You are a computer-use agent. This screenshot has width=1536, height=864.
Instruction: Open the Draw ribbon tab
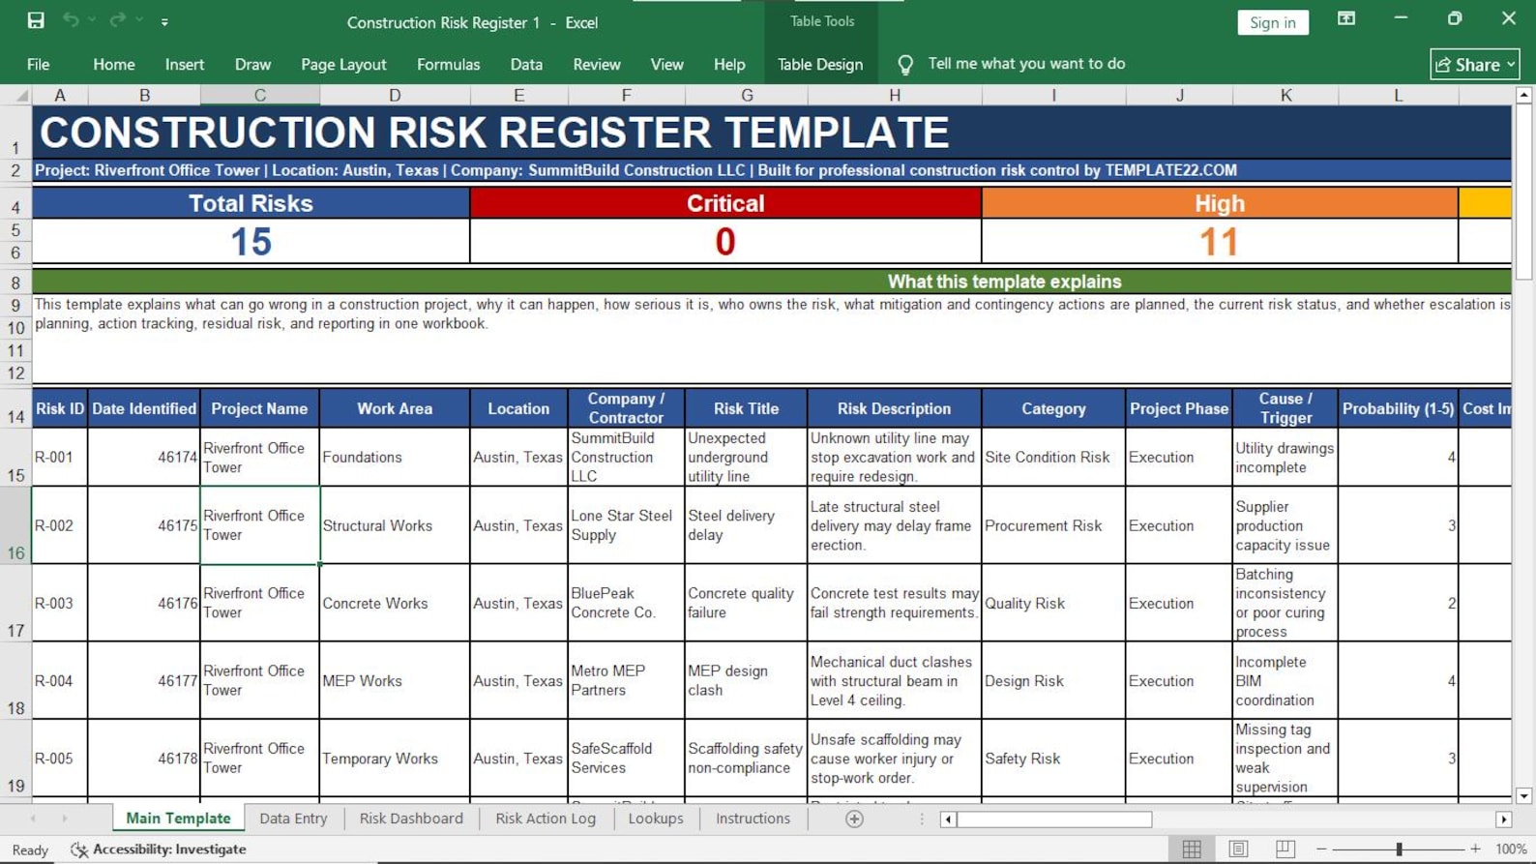pyautogui.click(x=252, y=64)
